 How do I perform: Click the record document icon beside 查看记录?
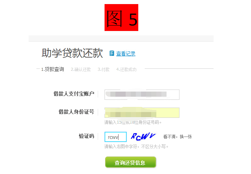point(112,53)
